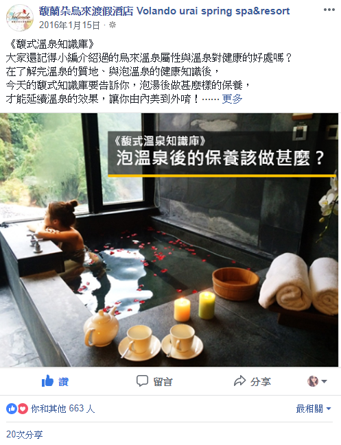Click the 留言 comment speech bubble icon
The width and height of the screenshot is (341, 445).
coord(142,381)
